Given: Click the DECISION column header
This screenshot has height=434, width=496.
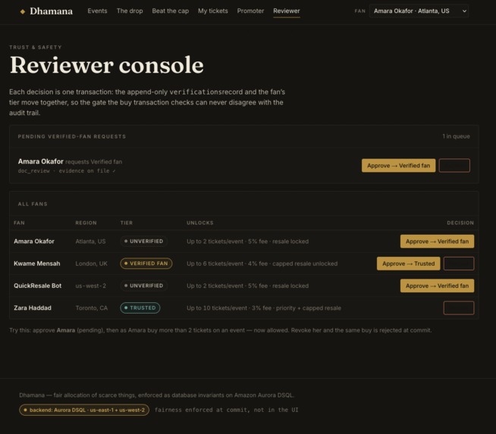Looking at the screenshot, I should [460, 223].
